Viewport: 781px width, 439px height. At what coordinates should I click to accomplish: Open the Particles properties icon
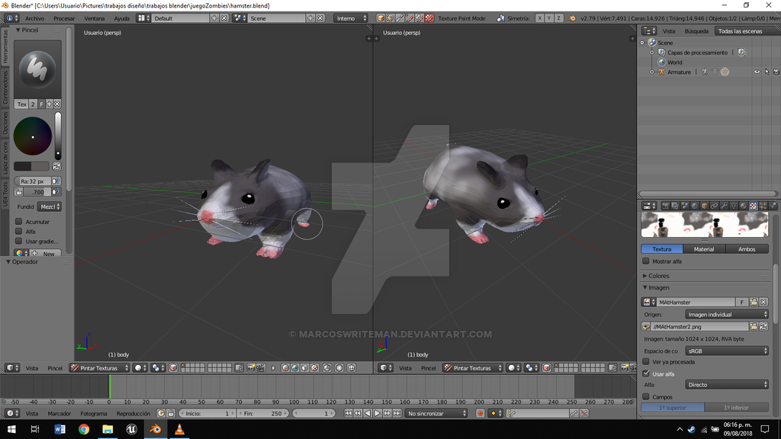point(763,206)
